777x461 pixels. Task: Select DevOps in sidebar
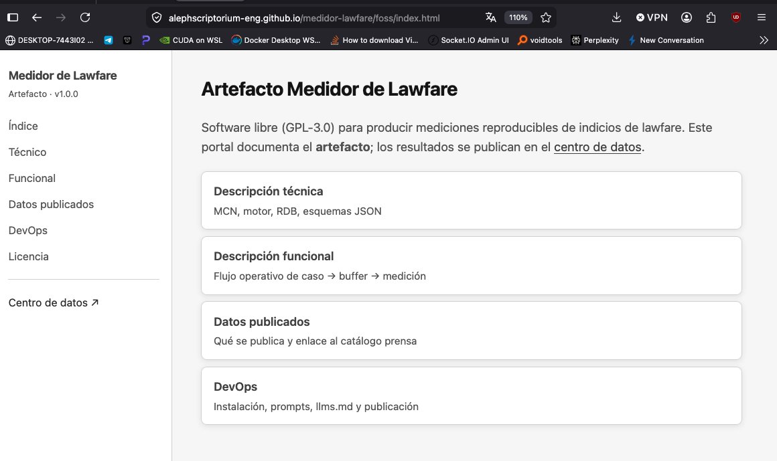pos(27,230)
